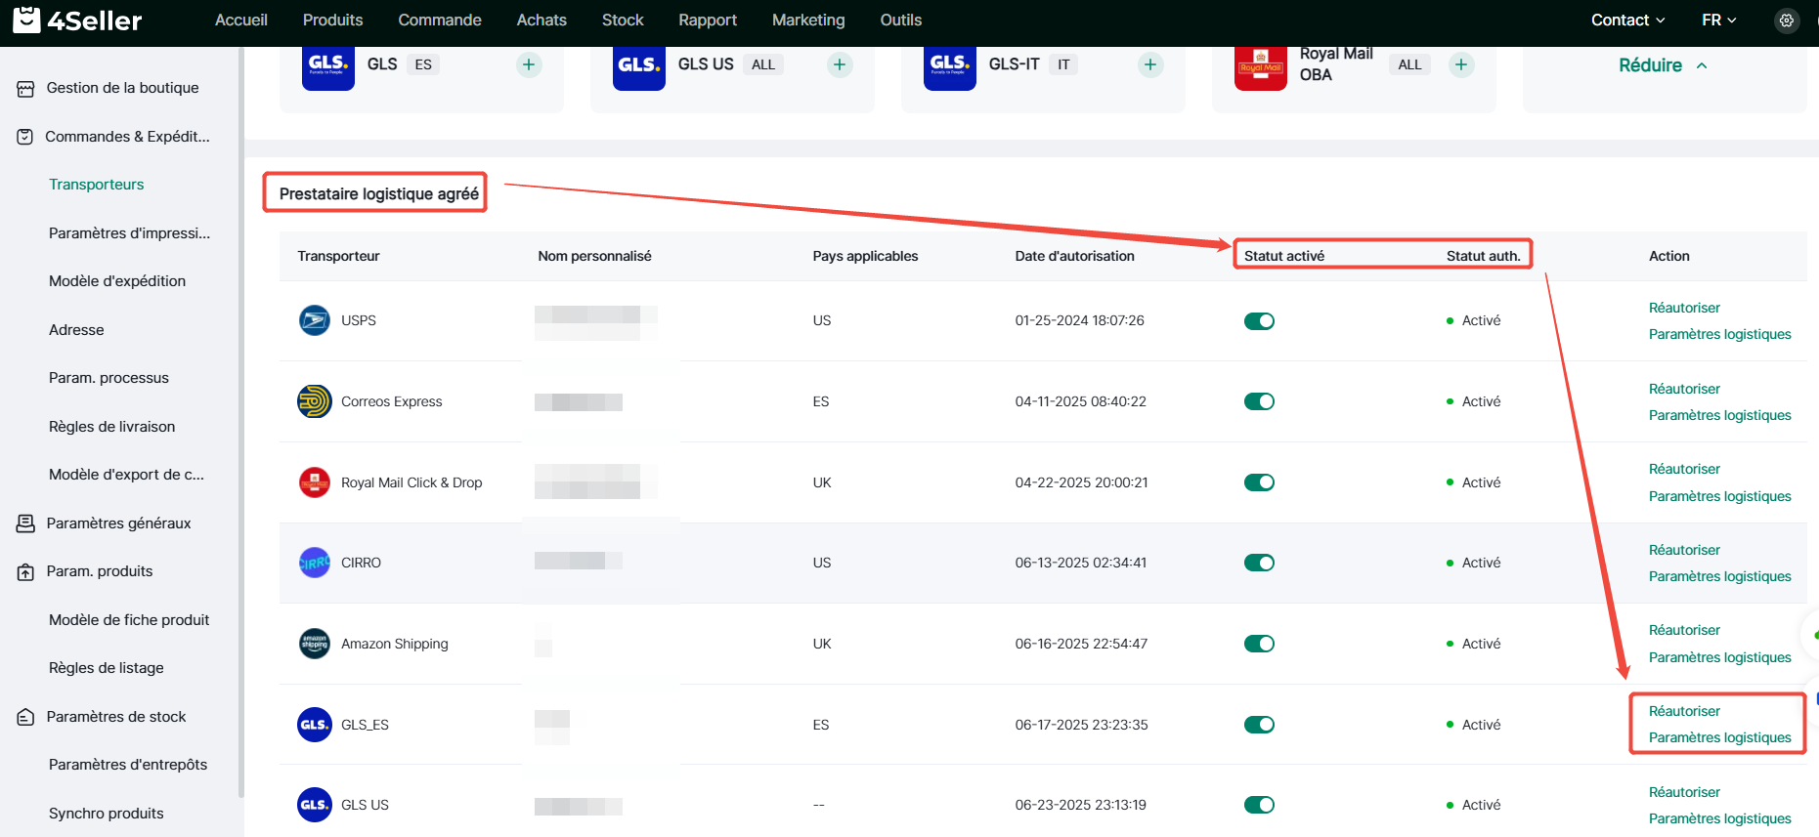The width and height of the screenshot is (1819, 837).
Task: Click Réautoriser for GLS US row
Action: [x=1684, y=792]
